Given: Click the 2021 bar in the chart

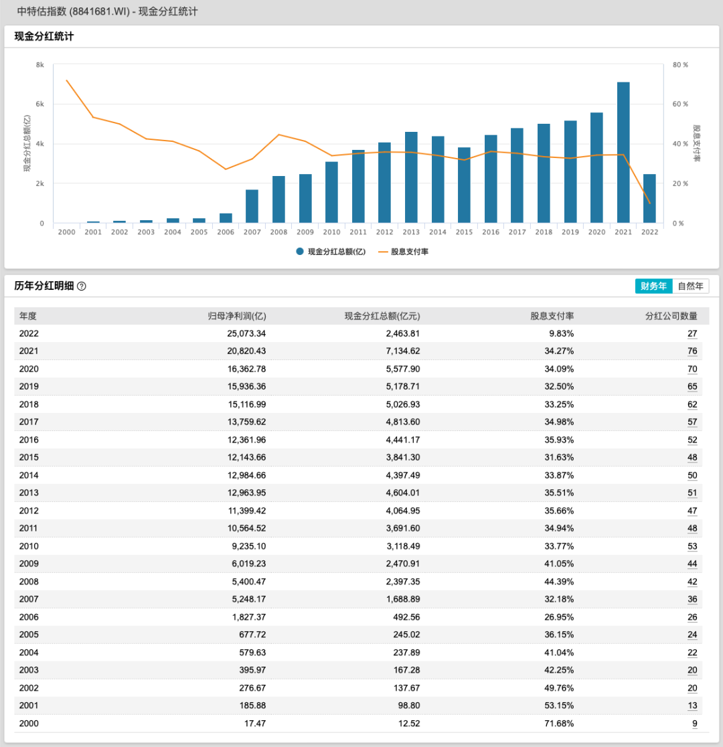Looking at the screenshot, I should [623, 153].
